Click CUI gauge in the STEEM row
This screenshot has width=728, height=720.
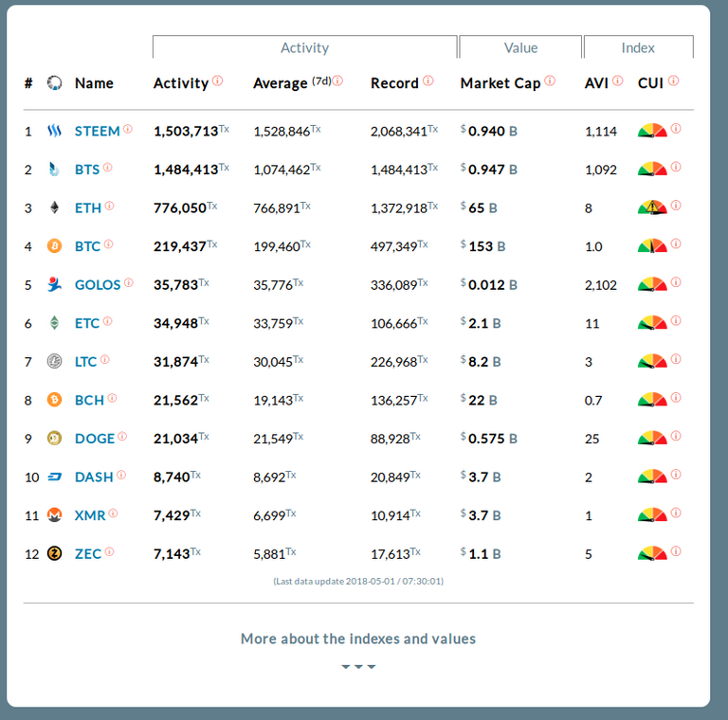(x=652, y=131)
